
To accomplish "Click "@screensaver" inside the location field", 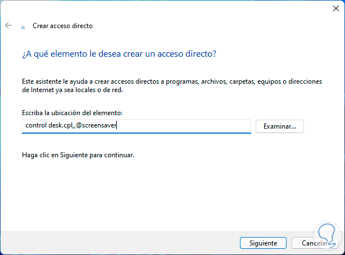I will [99, 126].
